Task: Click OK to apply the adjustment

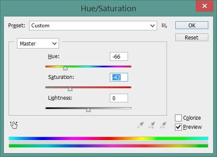Action: (x=192, y=25)
